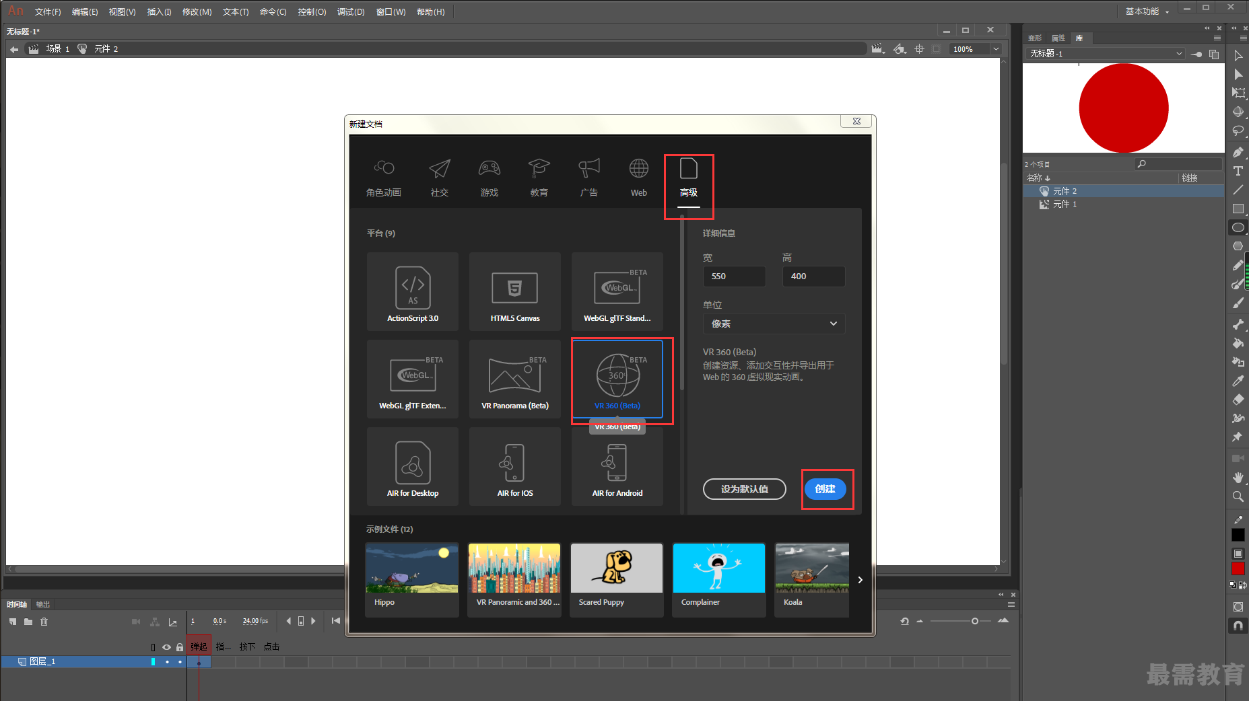The image size is (1249, 701).
Task: Select the Eraser tool
Action: point(1238,400)
